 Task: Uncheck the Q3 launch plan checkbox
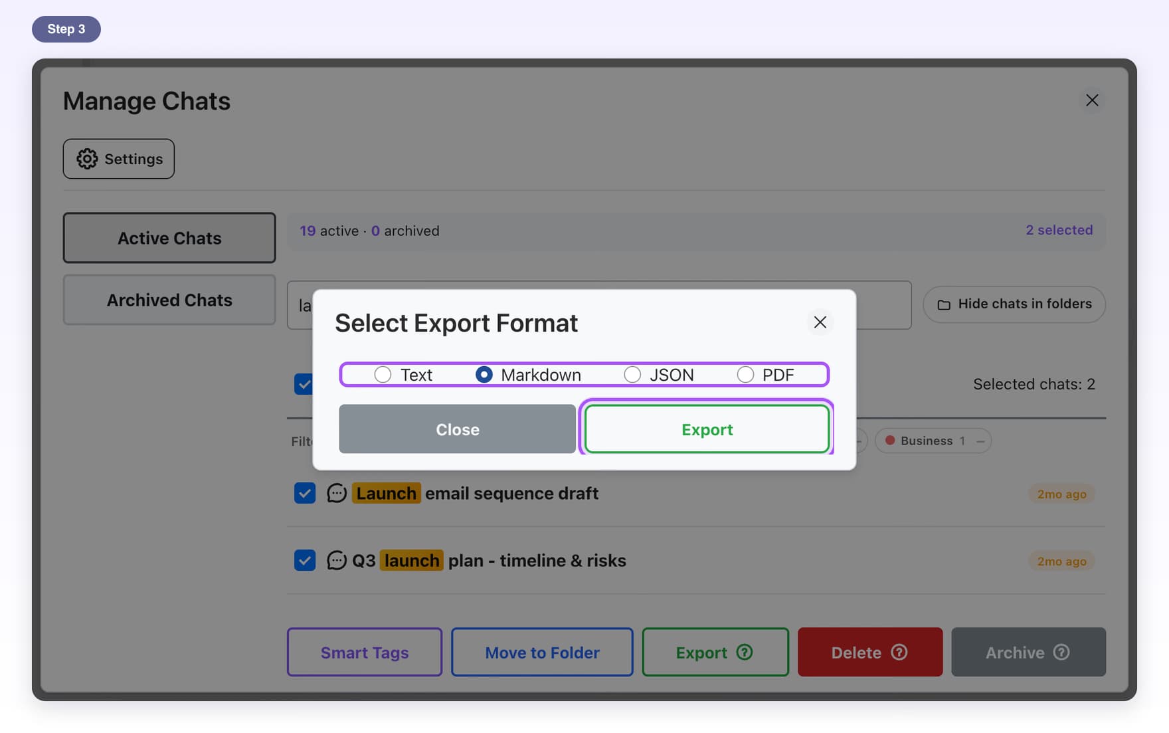pos(305,560)
